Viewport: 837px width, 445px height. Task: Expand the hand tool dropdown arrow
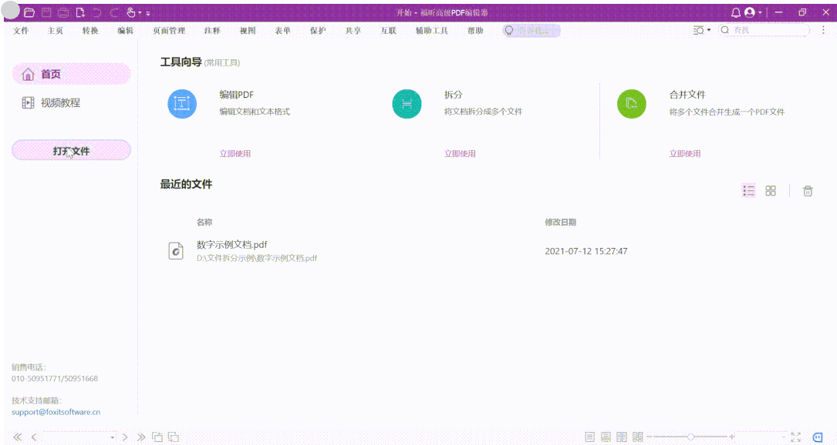click(x=139, y=12)
